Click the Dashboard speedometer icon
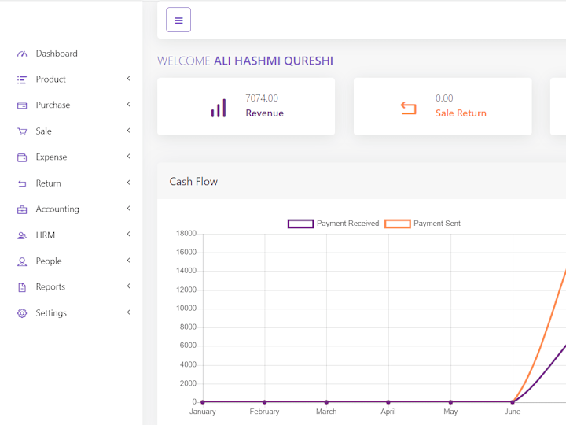 click(22, 54)
